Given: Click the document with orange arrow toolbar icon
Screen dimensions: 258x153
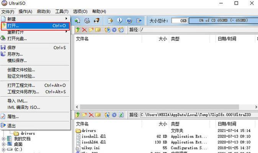Looking at the screenshot, I should [110, 21].
